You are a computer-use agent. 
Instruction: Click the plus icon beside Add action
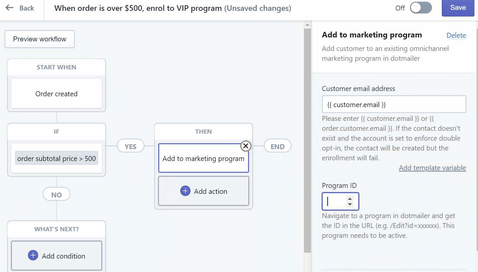point(185,191)
